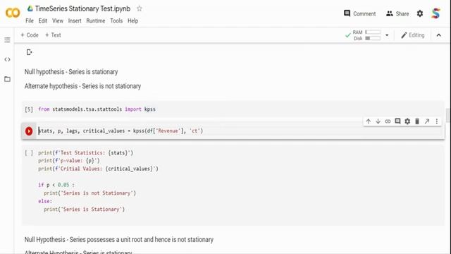Image resolution: width=451 pixels, height=254 pixels.
Task: Copy link to the cell
Action: (x=388, y=121)
